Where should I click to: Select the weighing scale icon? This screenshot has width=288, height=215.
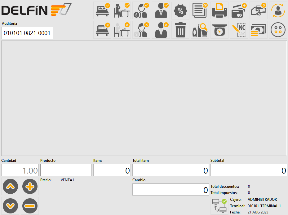(x=219, y=30)
